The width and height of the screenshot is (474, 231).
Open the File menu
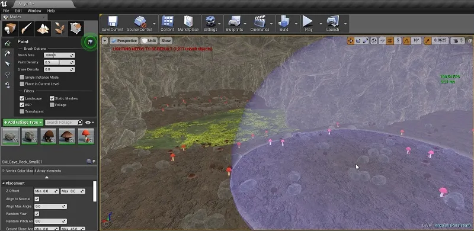[x=6, y=11]
